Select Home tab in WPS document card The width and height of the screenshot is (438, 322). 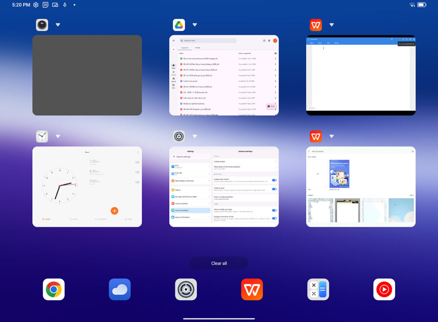(x=311, y=43)
